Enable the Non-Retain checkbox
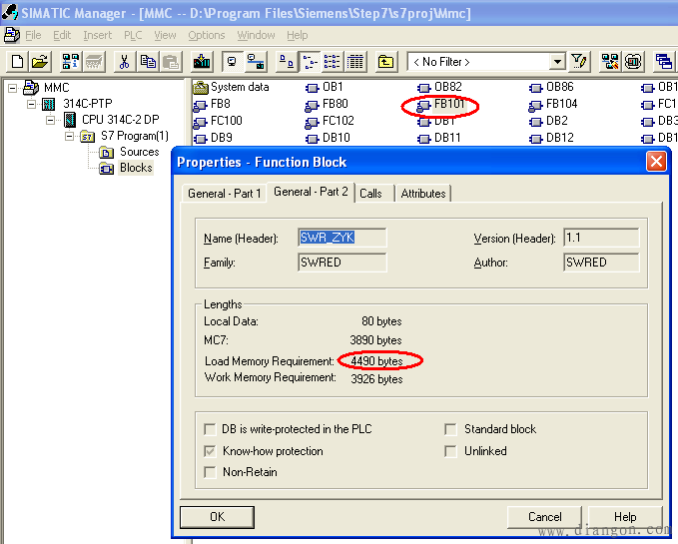This screenshot has width=678, height=544. click(210, 472)
